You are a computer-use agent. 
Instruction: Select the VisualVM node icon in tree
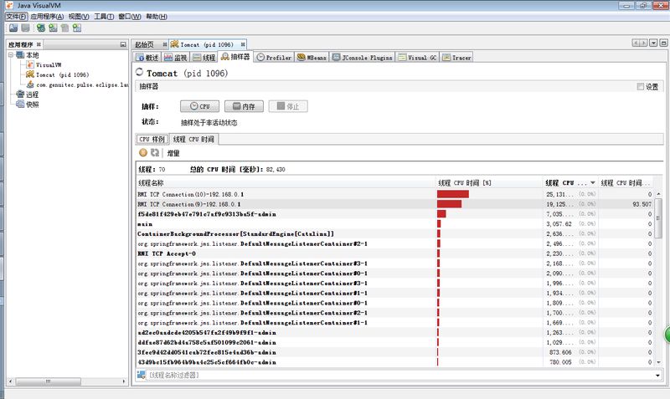(x=30, y=64)
